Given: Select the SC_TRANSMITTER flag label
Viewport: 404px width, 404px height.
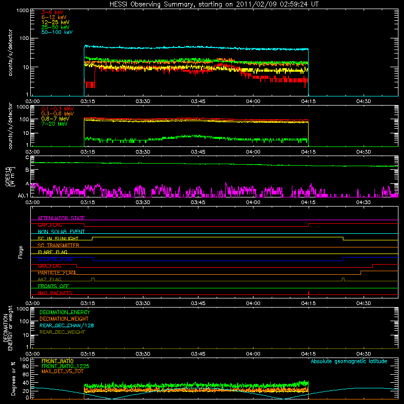Looking at the screenshot, I should 59,245.
